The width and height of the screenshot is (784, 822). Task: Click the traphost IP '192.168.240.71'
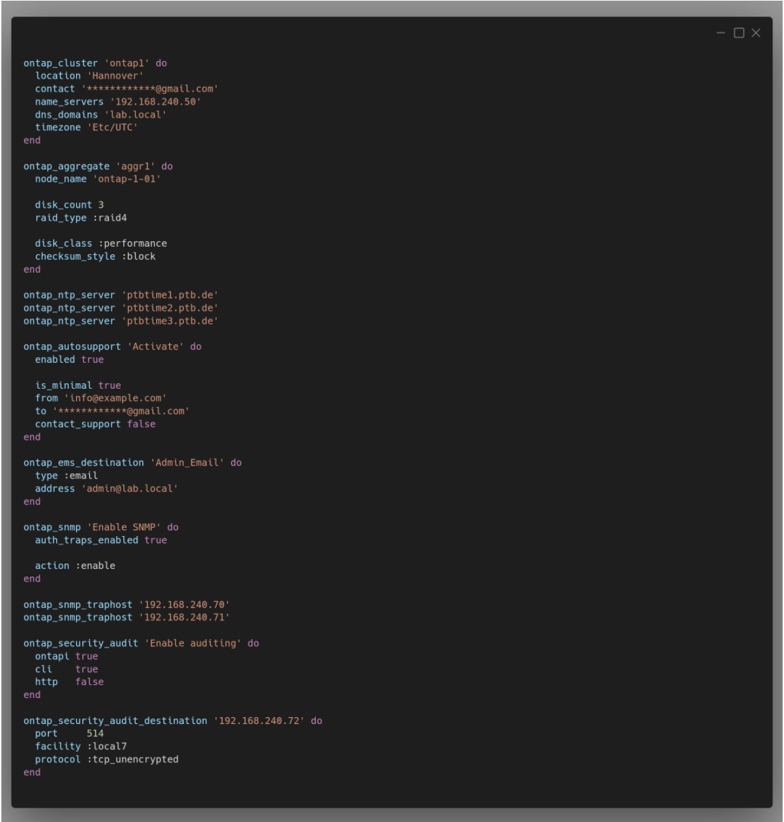click(184, 617)
